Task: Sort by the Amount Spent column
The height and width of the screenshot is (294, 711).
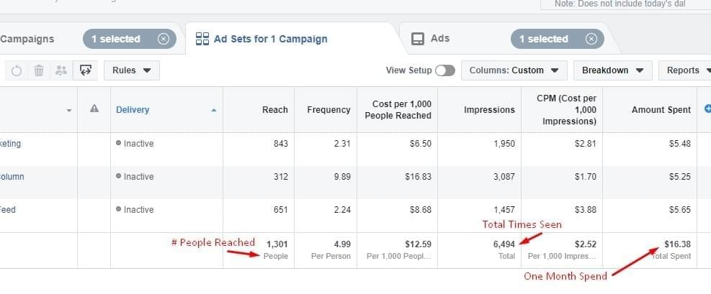Action: pos(661,110)
